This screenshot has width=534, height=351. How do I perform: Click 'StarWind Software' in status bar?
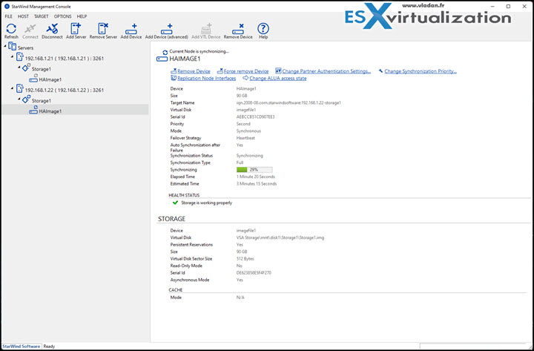click(x=21, y=347)
